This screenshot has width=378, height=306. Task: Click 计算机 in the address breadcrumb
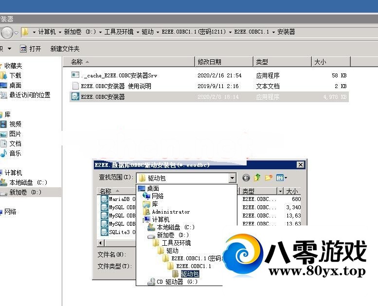47,32
